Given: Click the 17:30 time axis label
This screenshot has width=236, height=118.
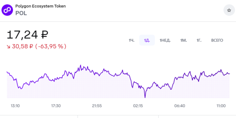Looking at the screenshot, I should pos(56,106).
